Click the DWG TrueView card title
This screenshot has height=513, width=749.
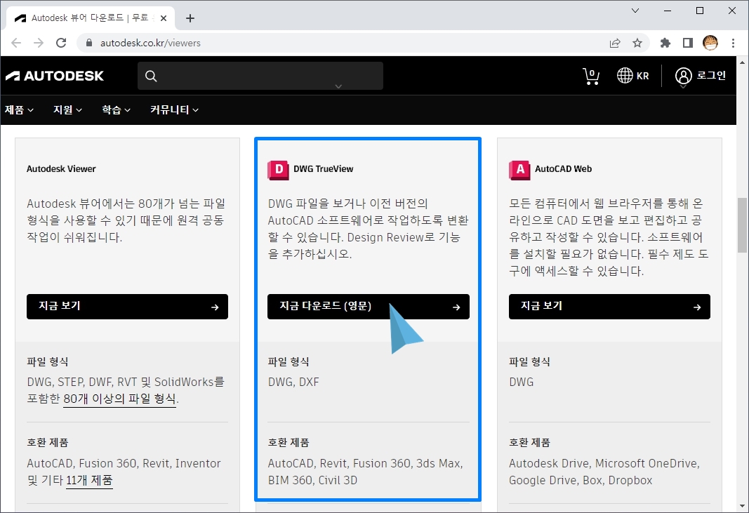point(324,169)
